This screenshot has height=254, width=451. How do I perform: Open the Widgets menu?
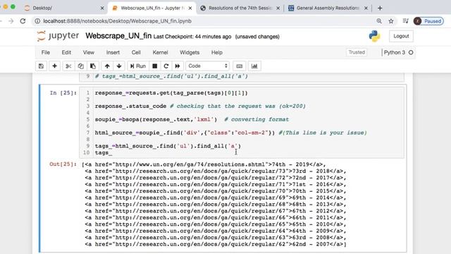tap(190, 52)
